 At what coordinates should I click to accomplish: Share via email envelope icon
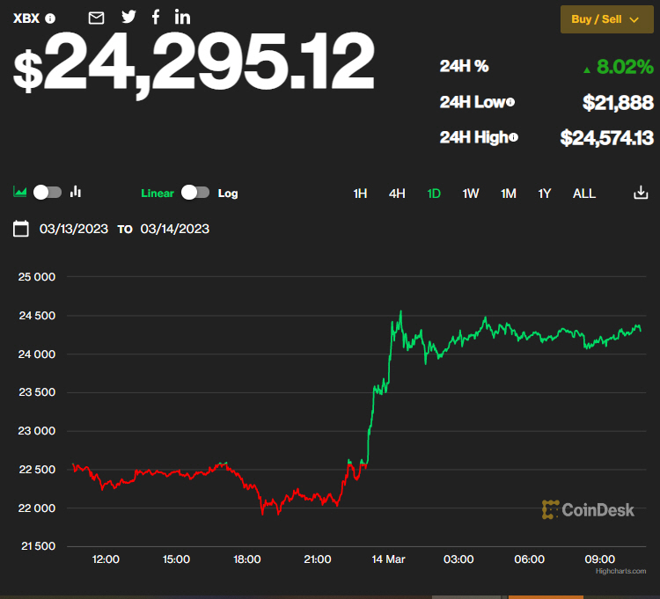[x=97, y=18]
